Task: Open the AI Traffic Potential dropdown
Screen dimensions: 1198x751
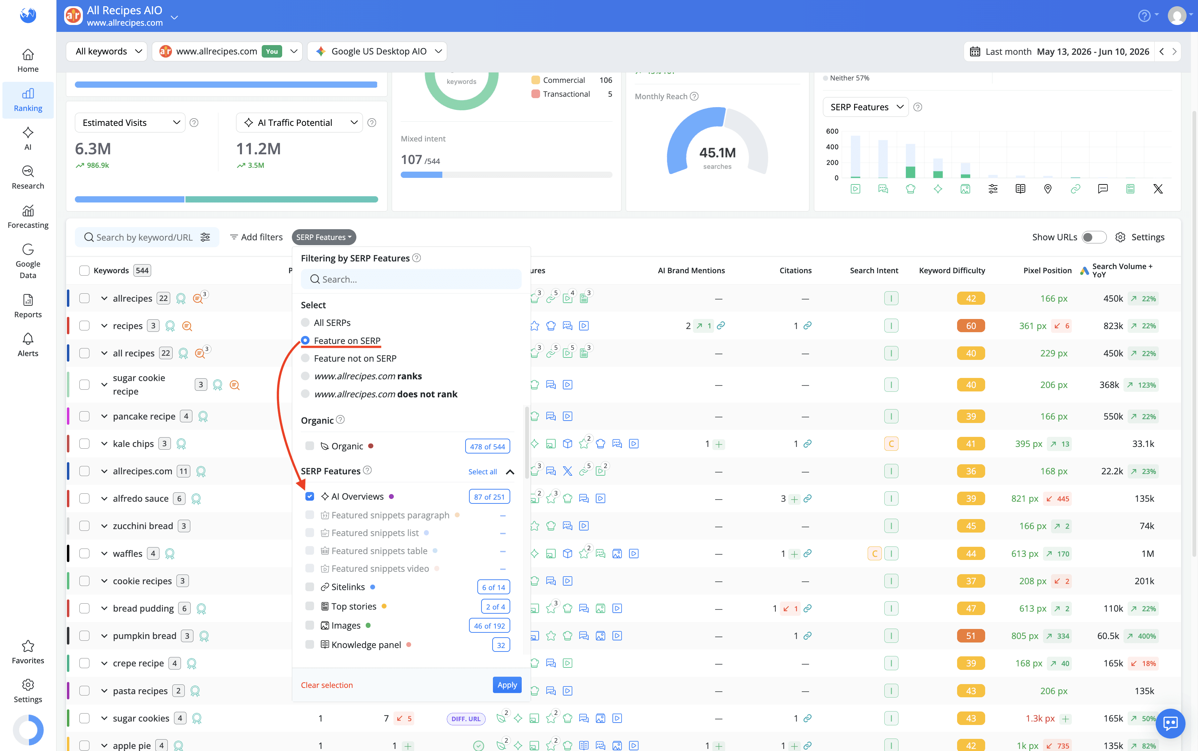Action: click(x=300, y=123)
